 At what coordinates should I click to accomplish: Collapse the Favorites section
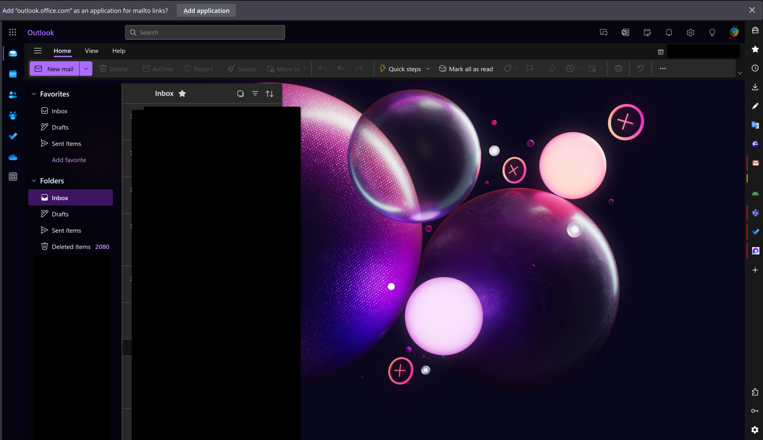click(x=34, y=94)
